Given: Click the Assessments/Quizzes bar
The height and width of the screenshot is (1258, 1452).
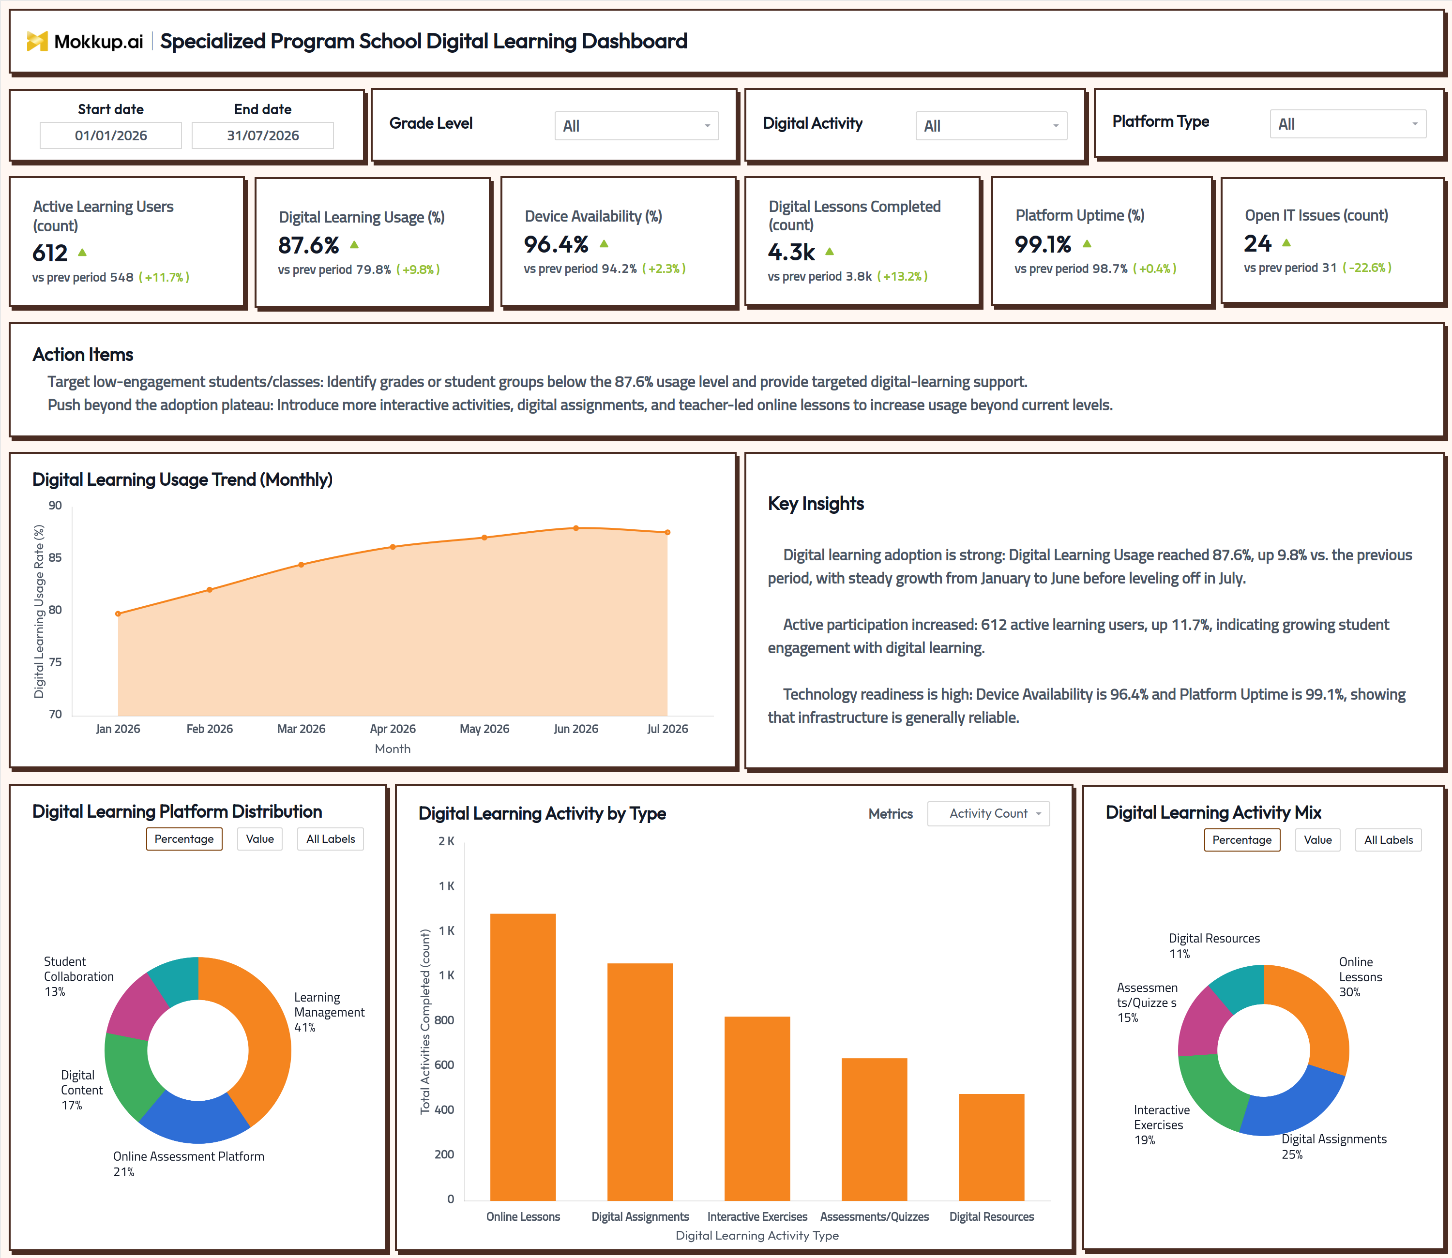Looking at the screenshot, I should pos(874,1129).
